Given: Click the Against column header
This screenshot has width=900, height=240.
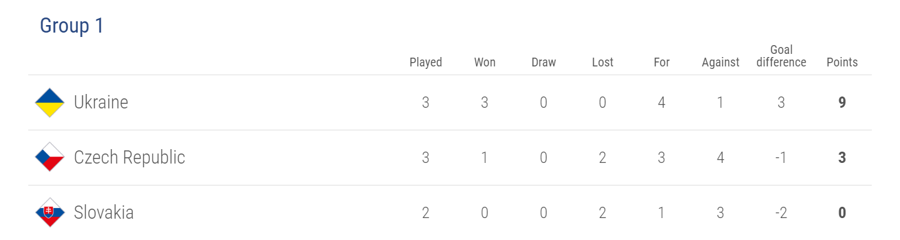Looking at the screenshot, I should tap(721, 62).
